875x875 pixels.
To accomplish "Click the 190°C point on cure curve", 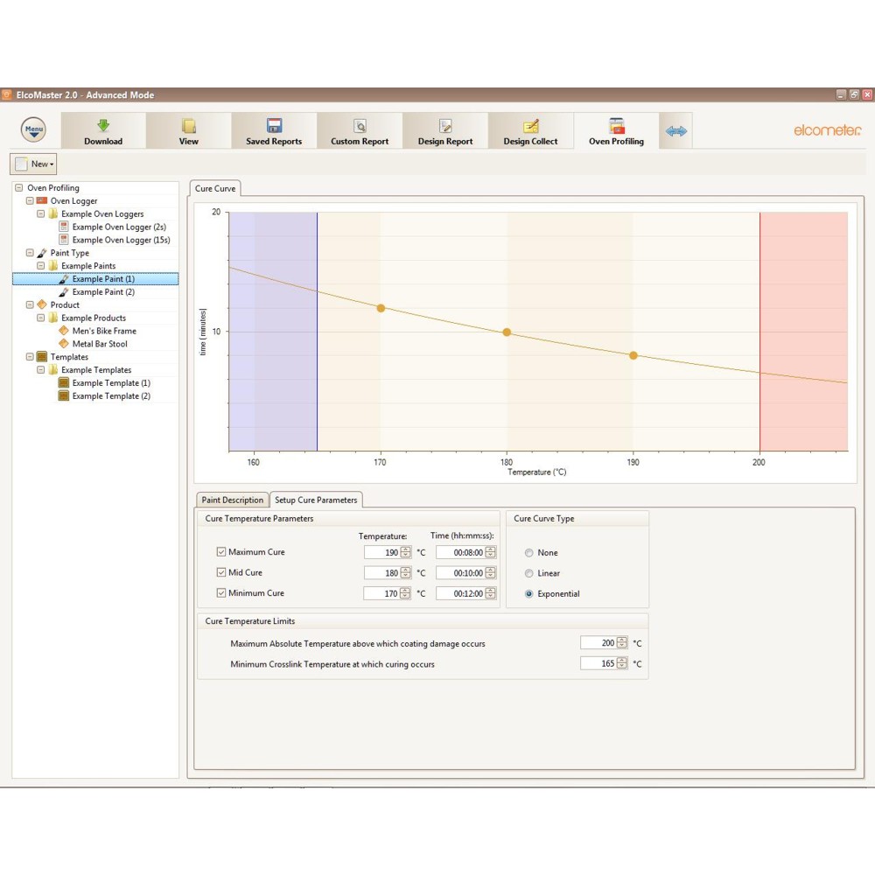I will [633, 355].
